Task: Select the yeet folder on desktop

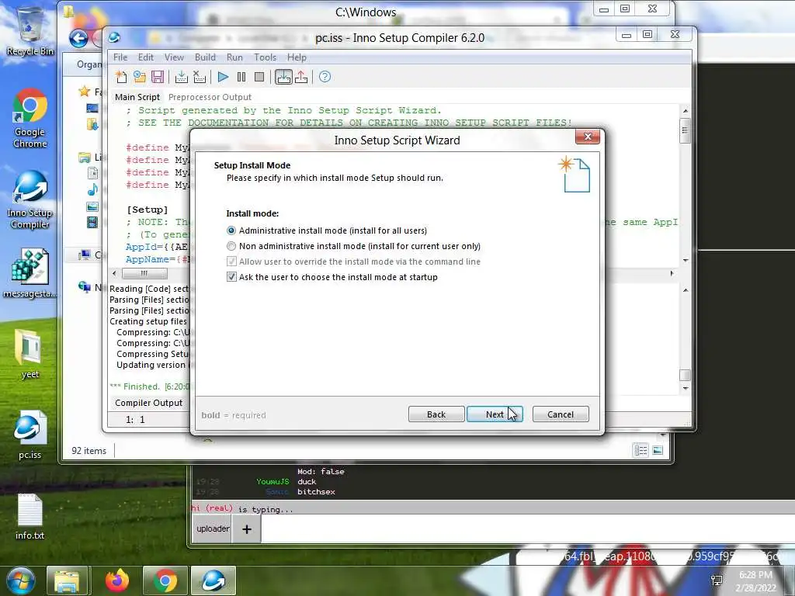Action: coord(30,354)
